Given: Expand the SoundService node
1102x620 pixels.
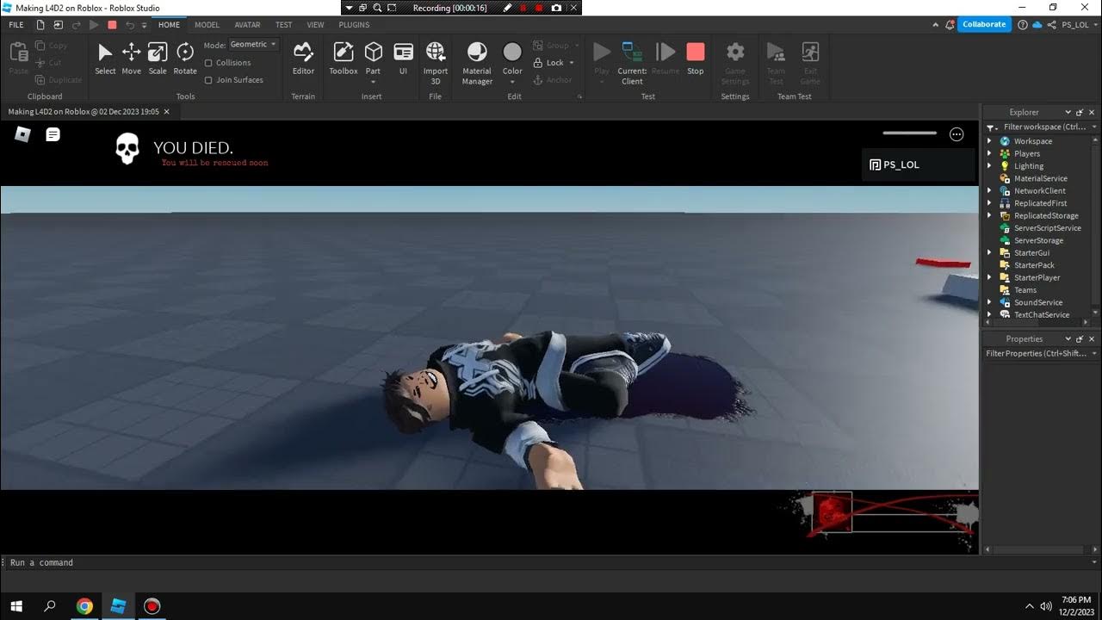Looking at the screenshot, I should [989, 303].
